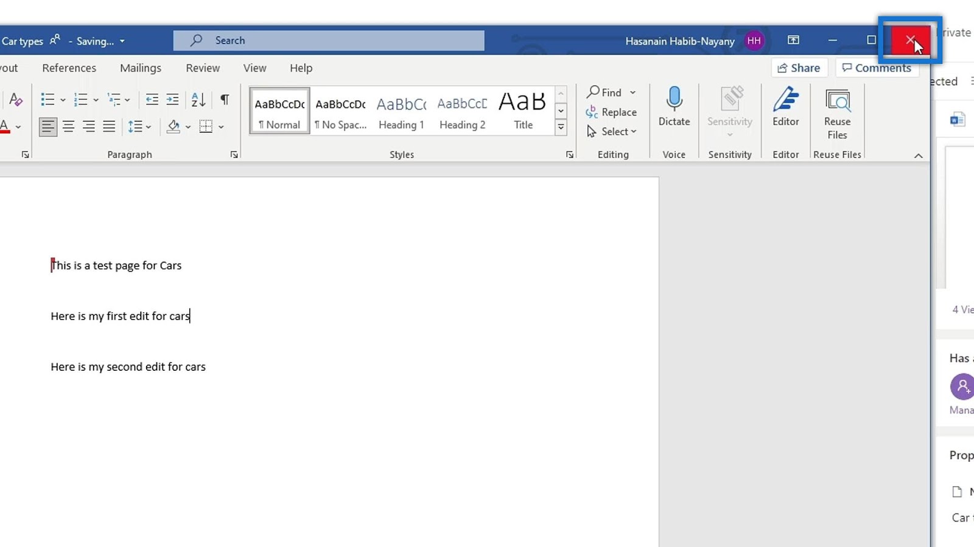Toggle Align Right button
Screen dimensions: 974x547
tap(89, 126)
